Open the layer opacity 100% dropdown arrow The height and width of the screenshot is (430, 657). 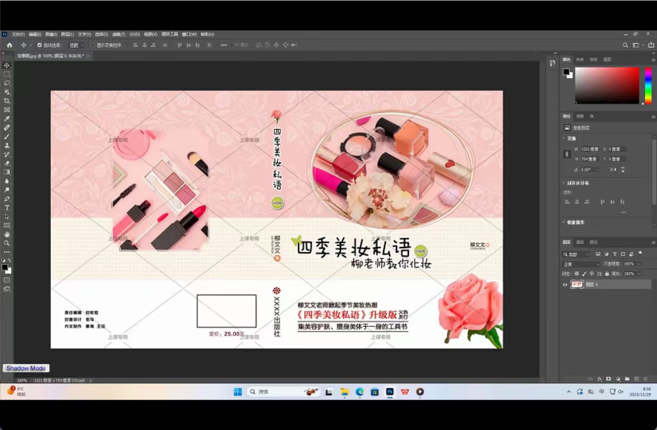click(639, 264)
